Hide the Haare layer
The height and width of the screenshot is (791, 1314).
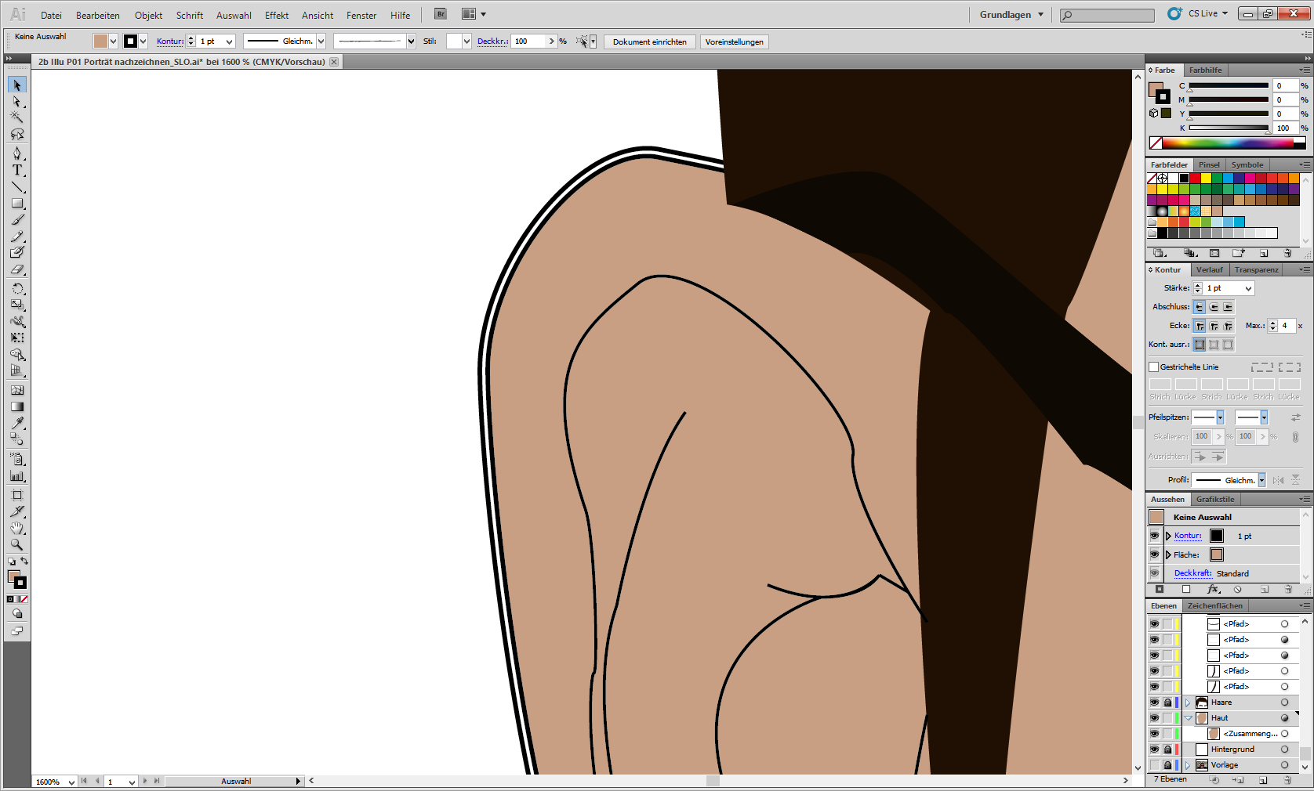1153,702
